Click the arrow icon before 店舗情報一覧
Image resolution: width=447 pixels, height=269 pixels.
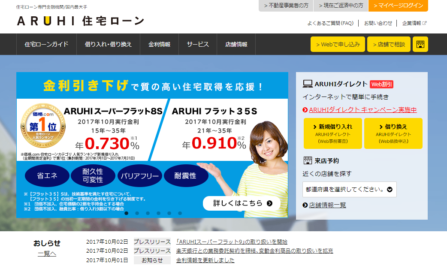[x=305, y=205]
